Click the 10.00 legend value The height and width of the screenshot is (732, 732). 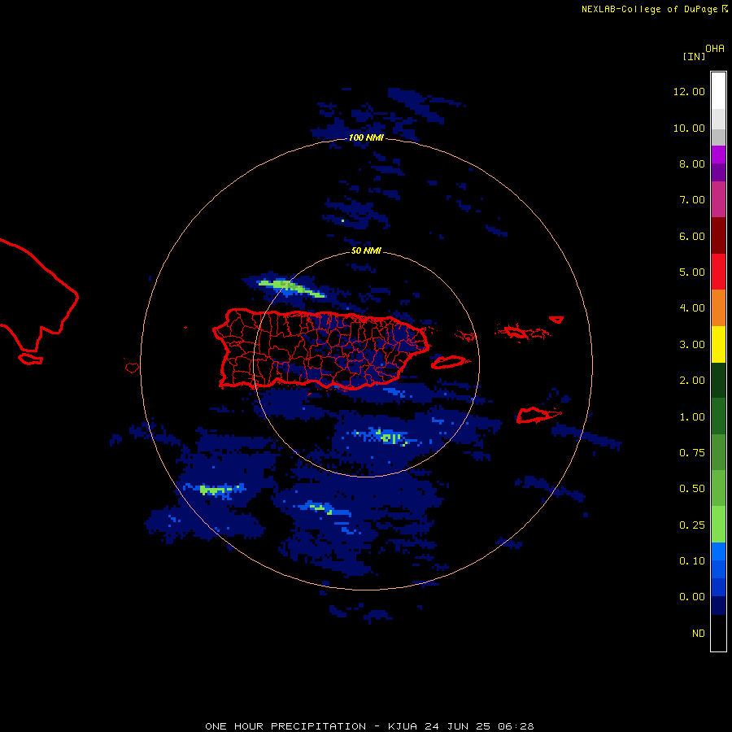coord(689,128)
